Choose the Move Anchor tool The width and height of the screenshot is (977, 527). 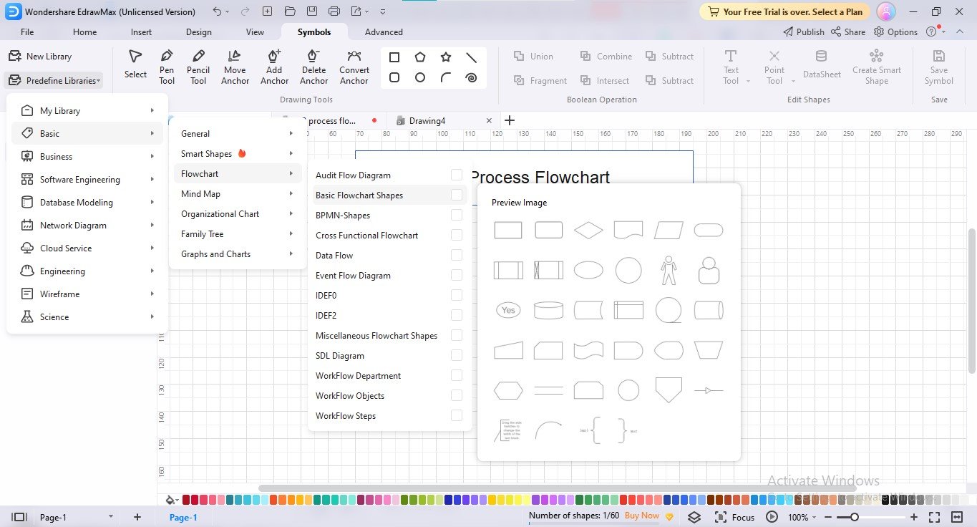point(235,67)
